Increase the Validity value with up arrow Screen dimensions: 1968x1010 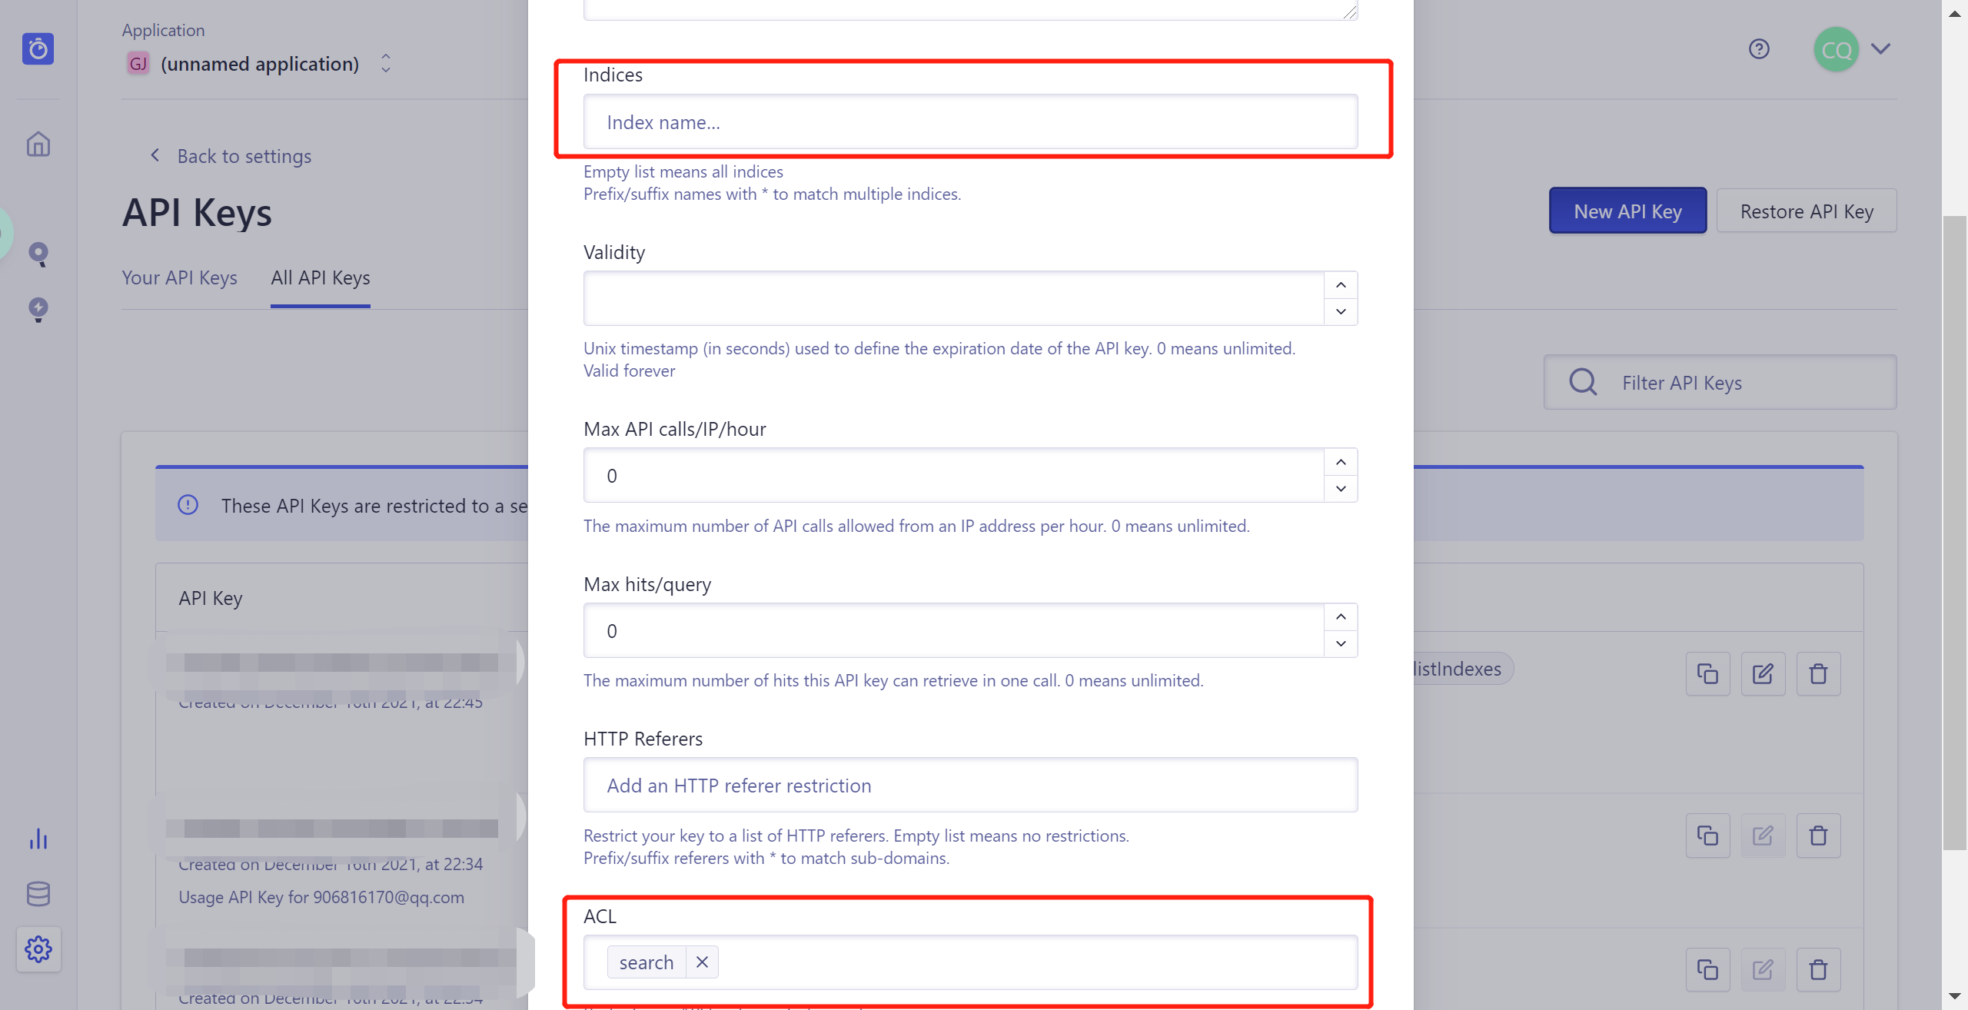(x=1341, y=285)
